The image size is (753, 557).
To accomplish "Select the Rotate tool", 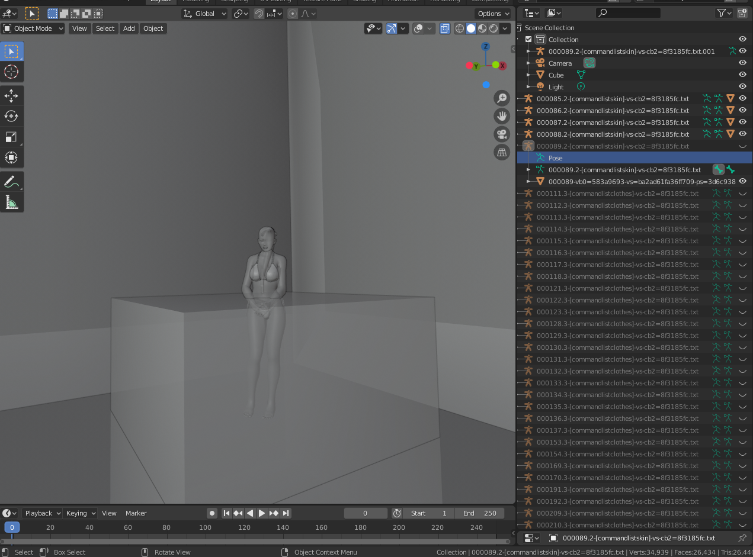I will [11, 116].
